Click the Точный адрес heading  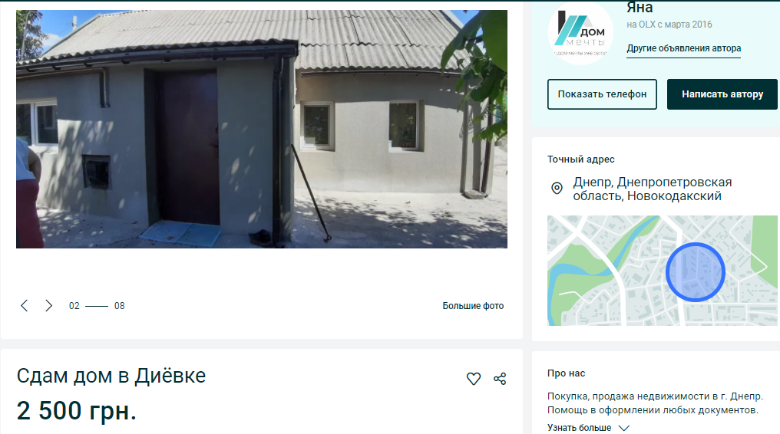click(580, 159)
